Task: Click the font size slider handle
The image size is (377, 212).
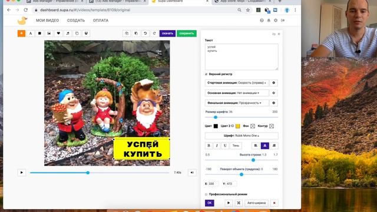Action: tap(216, 117)
